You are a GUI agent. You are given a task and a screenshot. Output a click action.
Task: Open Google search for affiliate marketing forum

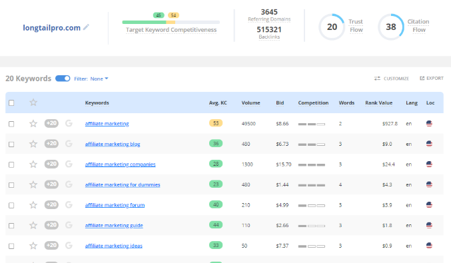pos(69,204)
